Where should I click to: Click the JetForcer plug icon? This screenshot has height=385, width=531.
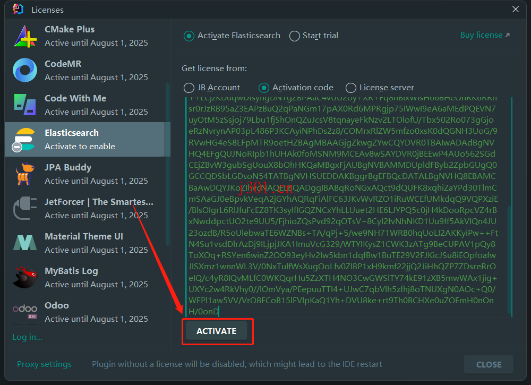(25, 208)
